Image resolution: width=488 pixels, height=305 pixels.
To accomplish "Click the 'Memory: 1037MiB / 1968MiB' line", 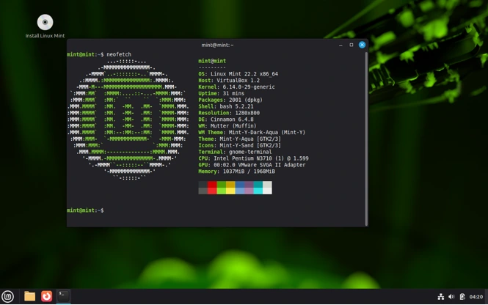I will pos(237,172).
